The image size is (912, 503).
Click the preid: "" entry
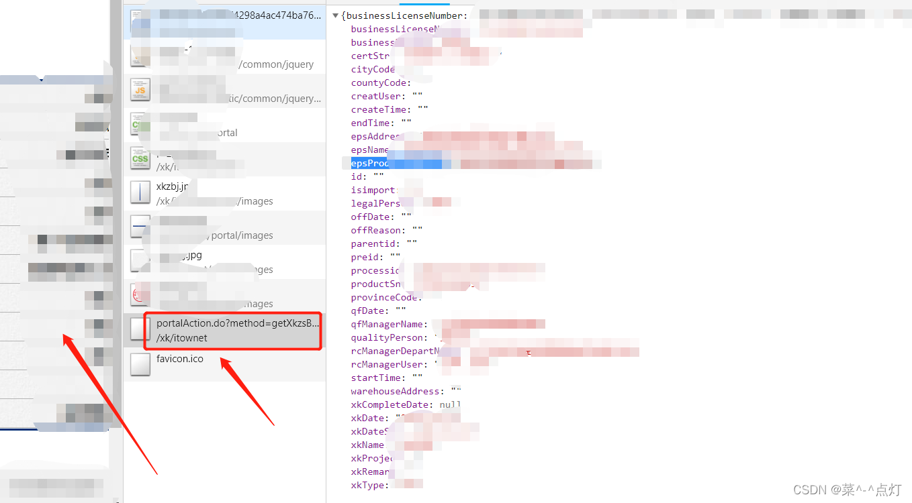[376, 257]
